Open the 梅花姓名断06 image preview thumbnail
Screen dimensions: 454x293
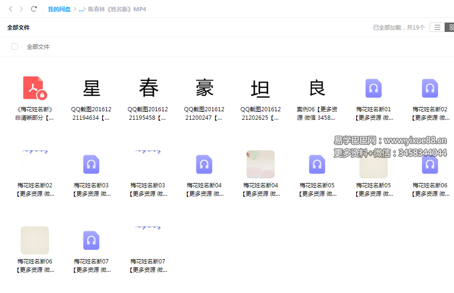coord(34,240)
